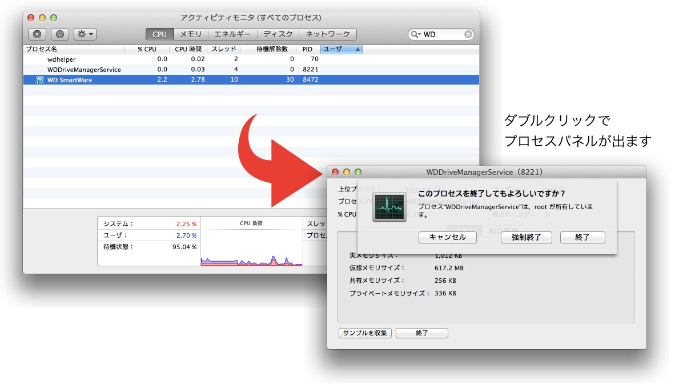Image resolution: width=679 pixels, height=388 pixels.
Task: Click the quit process toolbar icon
Action: [x=37, y=34]
